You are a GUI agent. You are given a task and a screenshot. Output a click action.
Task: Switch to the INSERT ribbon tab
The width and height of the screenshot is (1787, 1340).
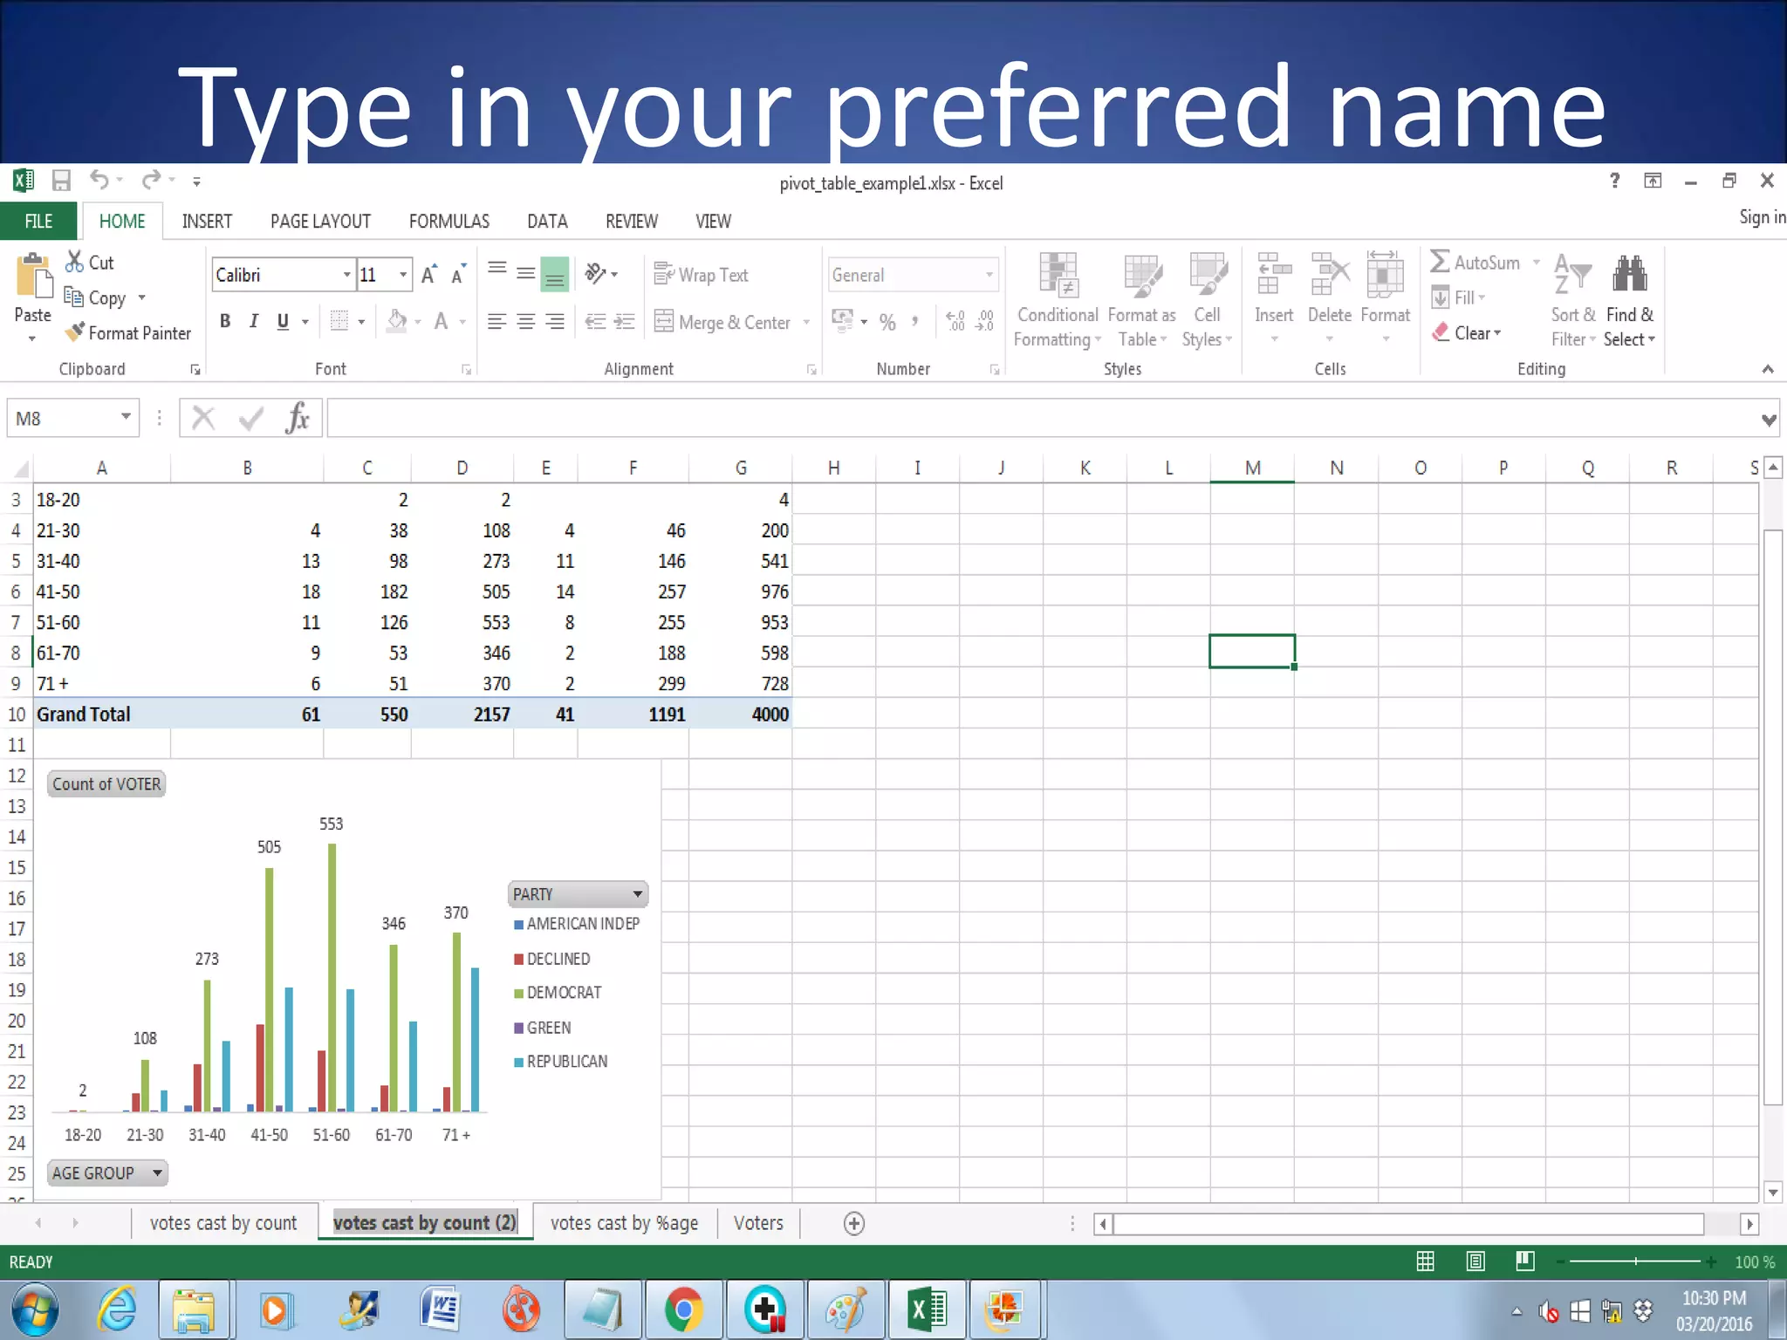207,222
